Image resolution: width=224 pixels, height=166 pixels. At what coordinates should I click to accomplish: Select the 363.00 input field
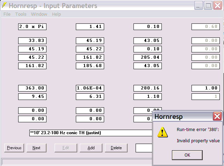tap(32, 88)
